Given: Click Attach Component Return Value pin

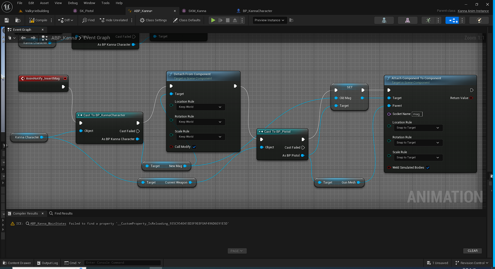Looking at the screenshot, I should [471, 98].
